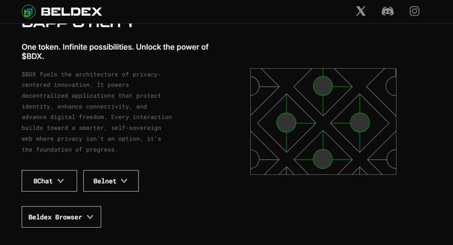Open the X (Twitter) social link

pyautogui.click(x=360, y=11)
